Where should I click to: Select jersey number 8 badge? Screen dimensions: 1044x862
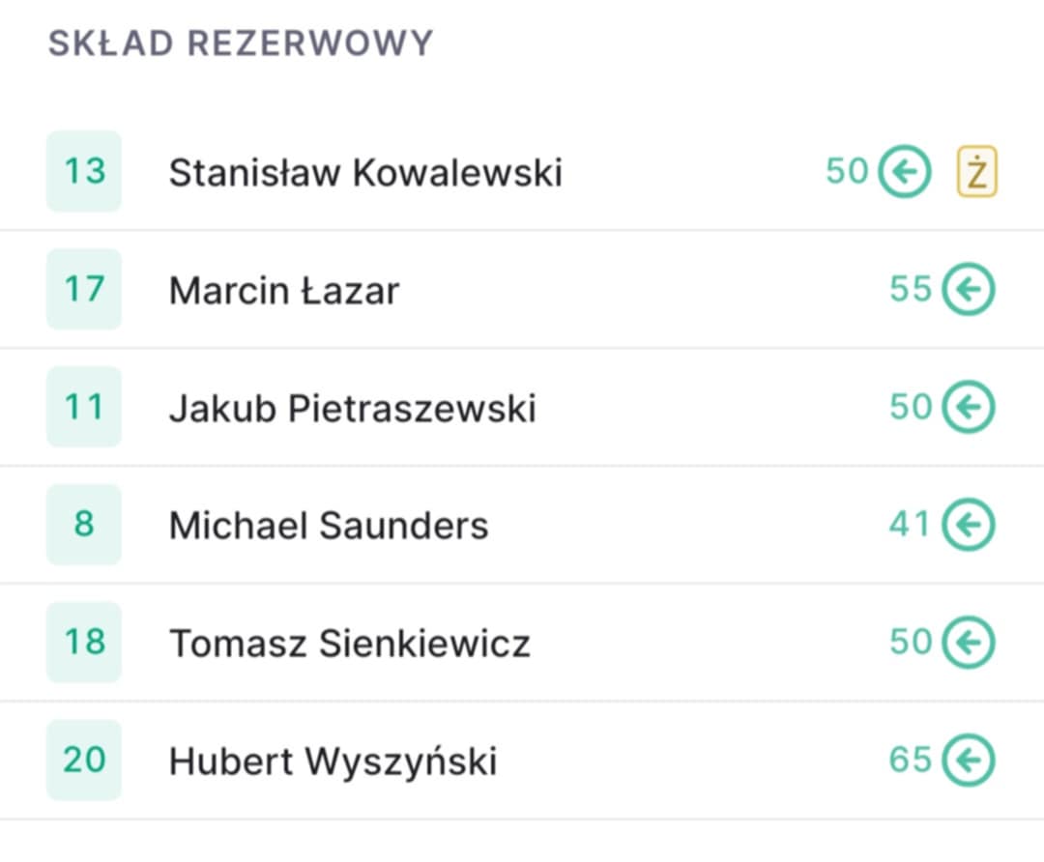84,525
